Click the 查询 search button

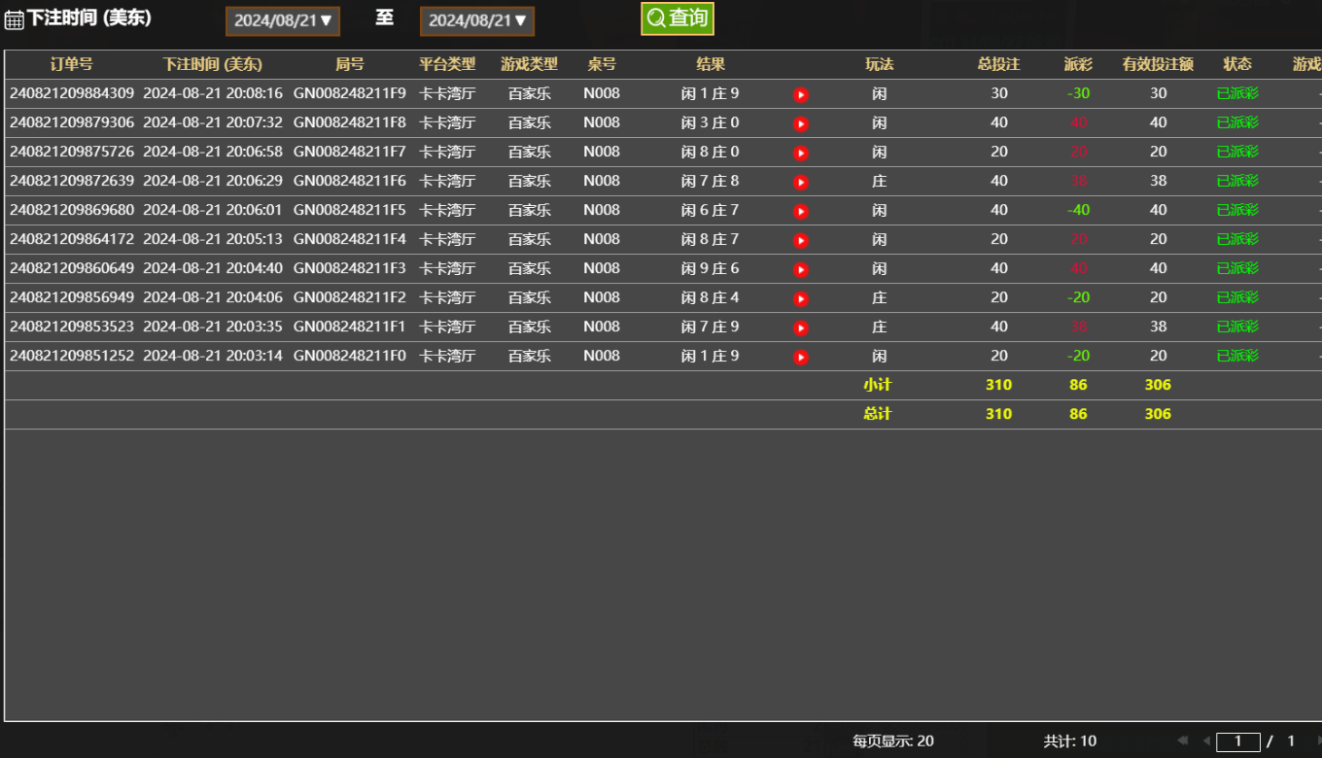pyautogui.click(x=678, y=18)
